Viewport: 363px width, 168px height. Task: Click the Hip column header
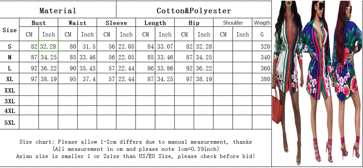click(x=194, y=23)
